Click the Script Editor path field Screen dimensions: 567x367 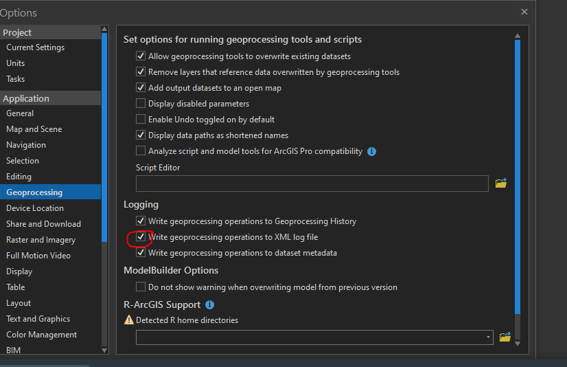(x=312, y=183)
